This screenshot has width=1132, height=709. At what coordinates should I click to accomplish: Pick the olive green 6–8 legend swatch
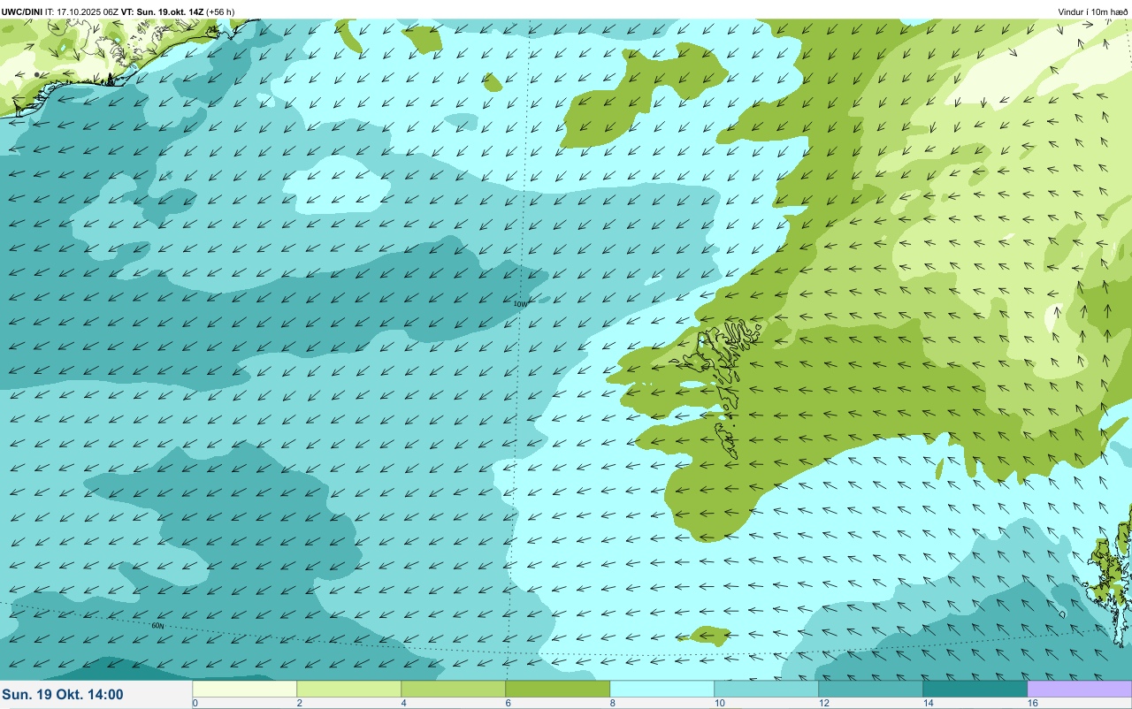tap(558, 689)
